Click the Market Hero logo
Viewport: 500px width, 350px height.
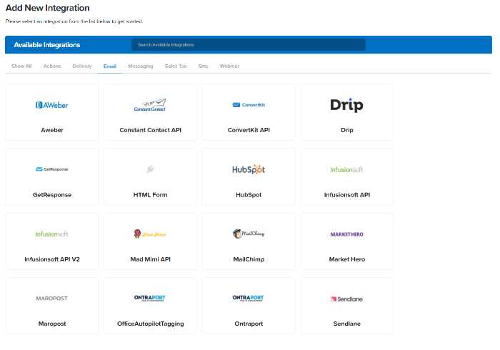346,234
